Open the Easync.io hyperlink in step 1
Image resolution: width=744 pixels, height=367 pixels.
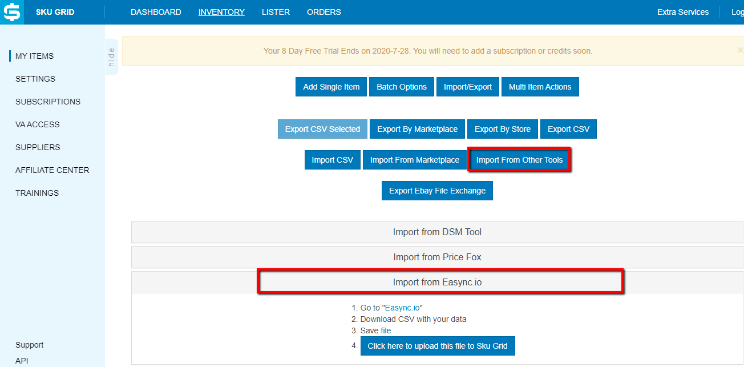click(402, 308)
